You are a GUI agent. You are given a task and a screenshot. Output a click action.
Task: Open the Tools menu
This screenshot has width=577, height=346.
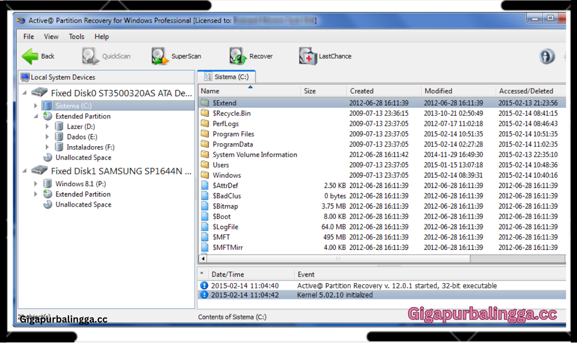(76, 37)
